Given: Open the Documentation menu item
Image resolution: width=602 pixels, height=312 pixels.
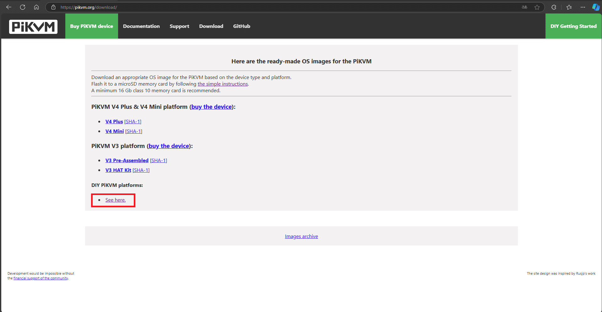Looking at the screenshot, I should point(141,26).
